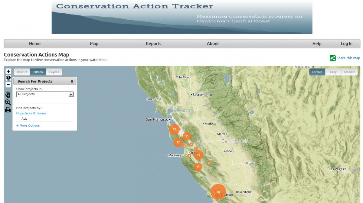
Task: Click the Bakersfield label on map
Action: click(244, 192)
